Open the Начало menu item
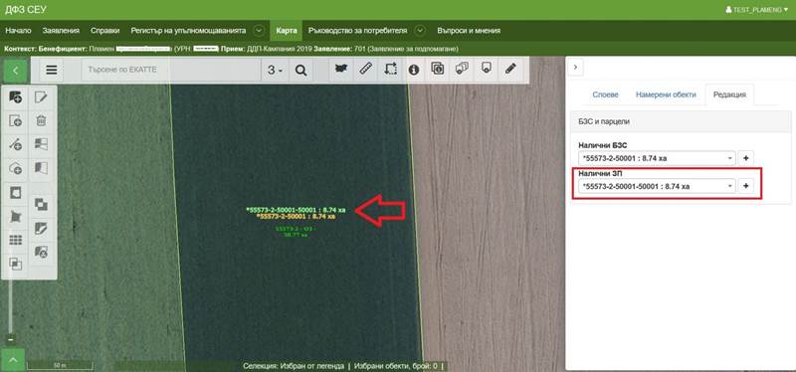 click(x=18, y=31)
